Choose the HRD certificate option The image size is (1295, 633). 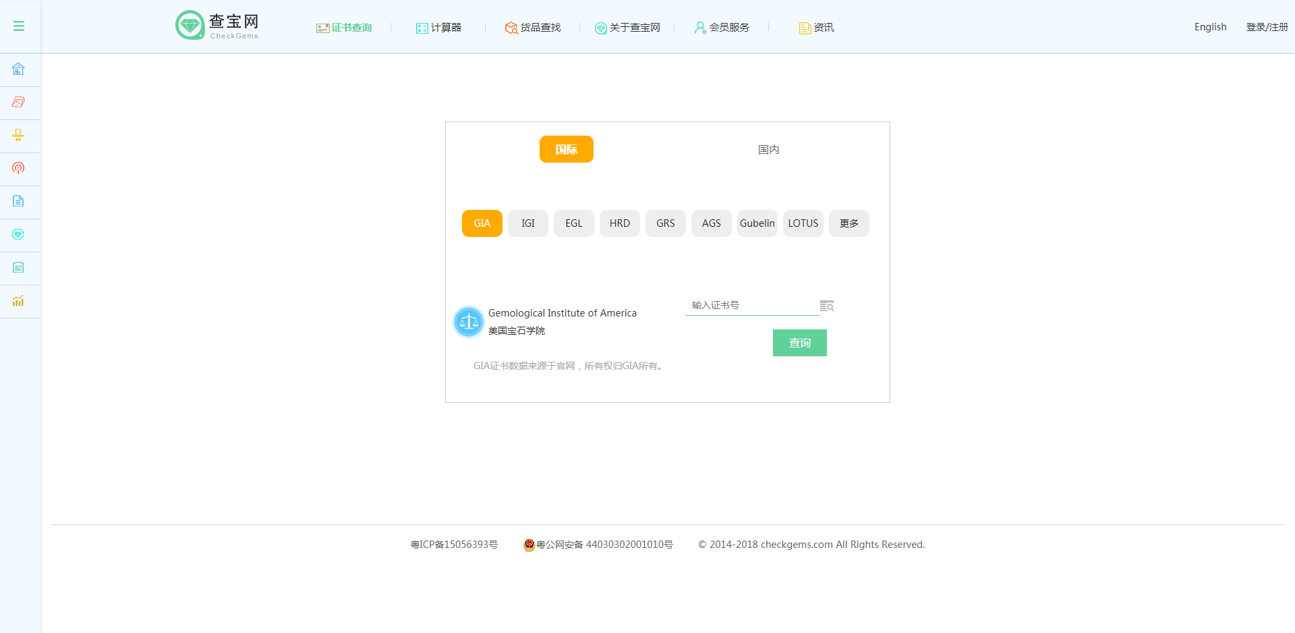(x=619, y=223)
